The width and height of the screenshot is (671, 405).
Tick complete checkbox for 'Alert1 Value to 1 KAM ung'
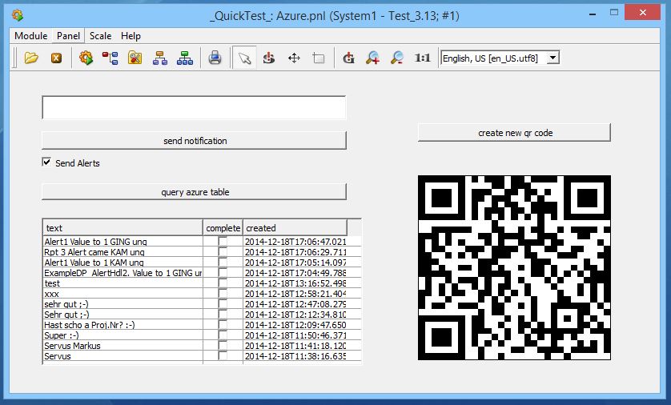(223, 263)
